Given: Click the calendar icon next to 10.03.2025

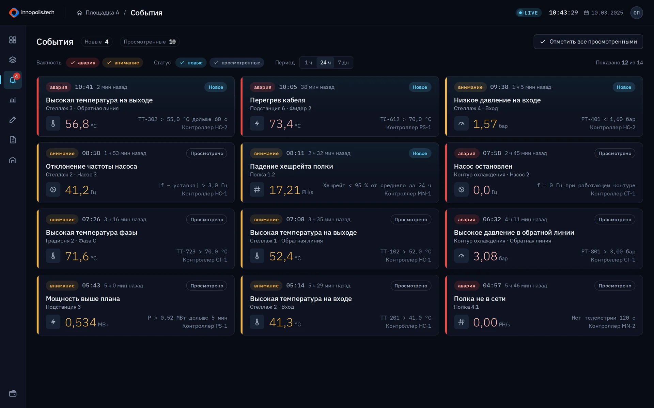Looking at the screenshot, I should [x=586, y=13].
